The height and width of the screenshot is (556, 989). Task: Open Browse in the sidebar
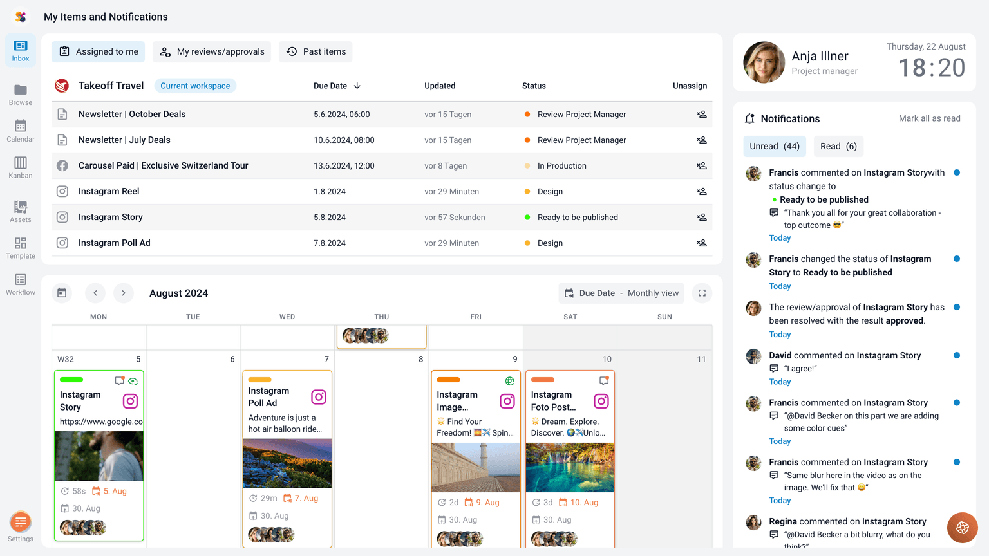coord(21,95)
